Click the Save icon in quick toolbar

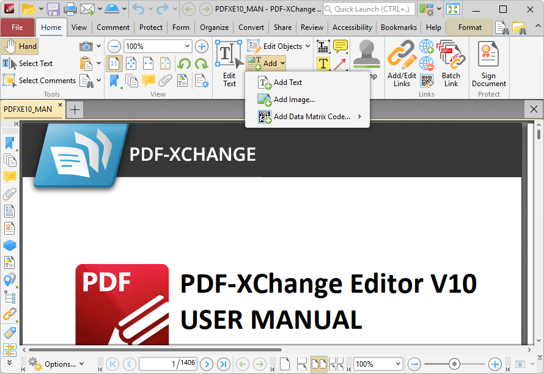pos(53,9)
